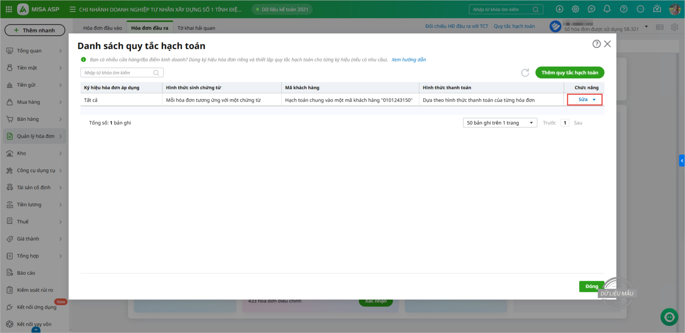Open the 50 bản ghi trên 1 trang dropdown
685x333 pixels.
tap(500, 123)
